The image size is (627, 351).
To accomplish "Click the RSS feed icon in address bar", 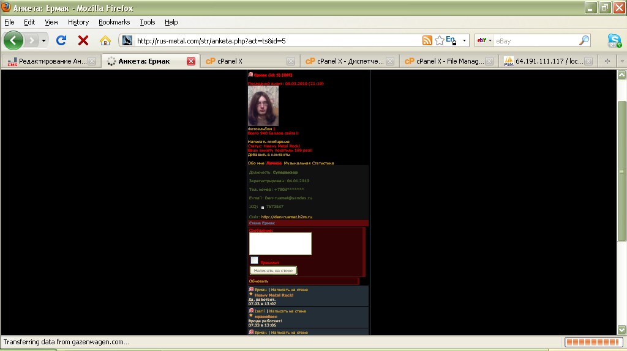I will [x=427, y=41].
